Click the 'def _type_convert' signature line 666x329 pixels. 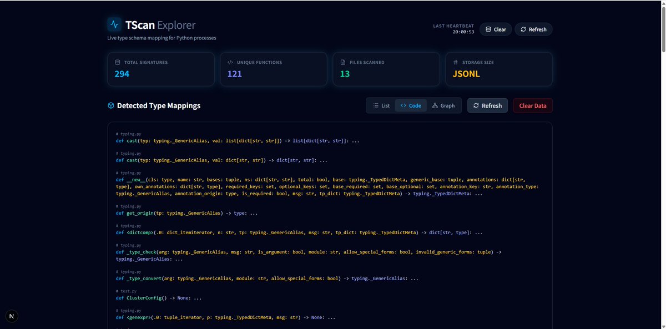(267, 278)
